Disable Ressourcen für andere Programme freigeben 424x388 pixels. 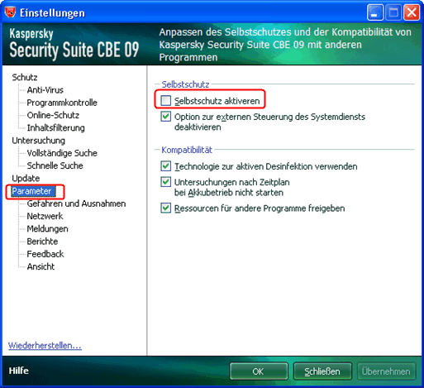165,208
